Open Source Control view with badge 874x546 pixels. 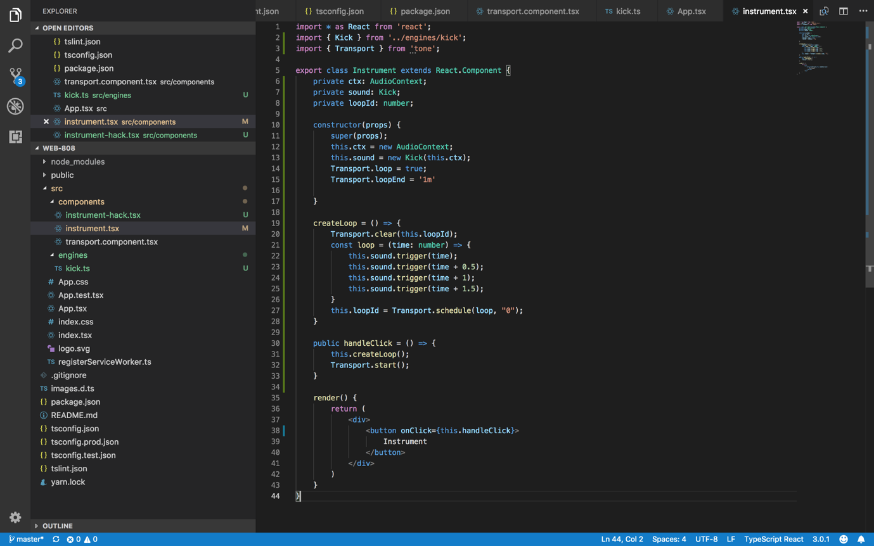(x=15, y=75)
